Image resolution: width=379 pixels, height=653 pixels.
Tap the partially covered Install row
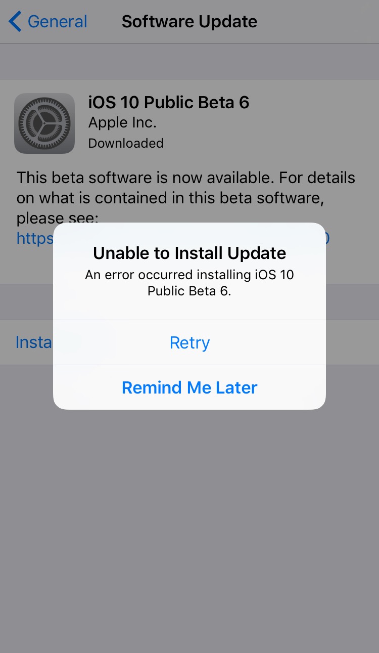coord(33,342)
